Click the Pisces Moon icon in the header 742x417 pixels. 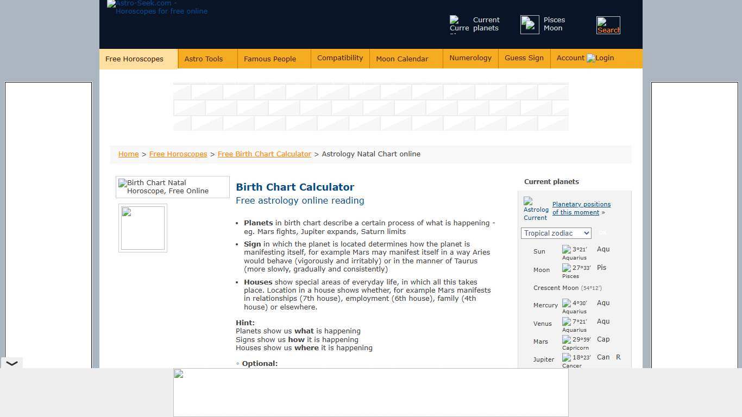point(529,24)
